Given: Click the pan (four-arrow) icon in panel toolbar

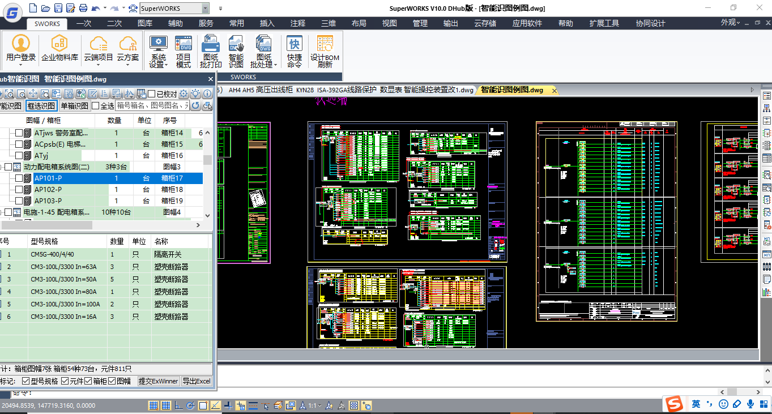Looking at the screenshot, I should point(33,93).
